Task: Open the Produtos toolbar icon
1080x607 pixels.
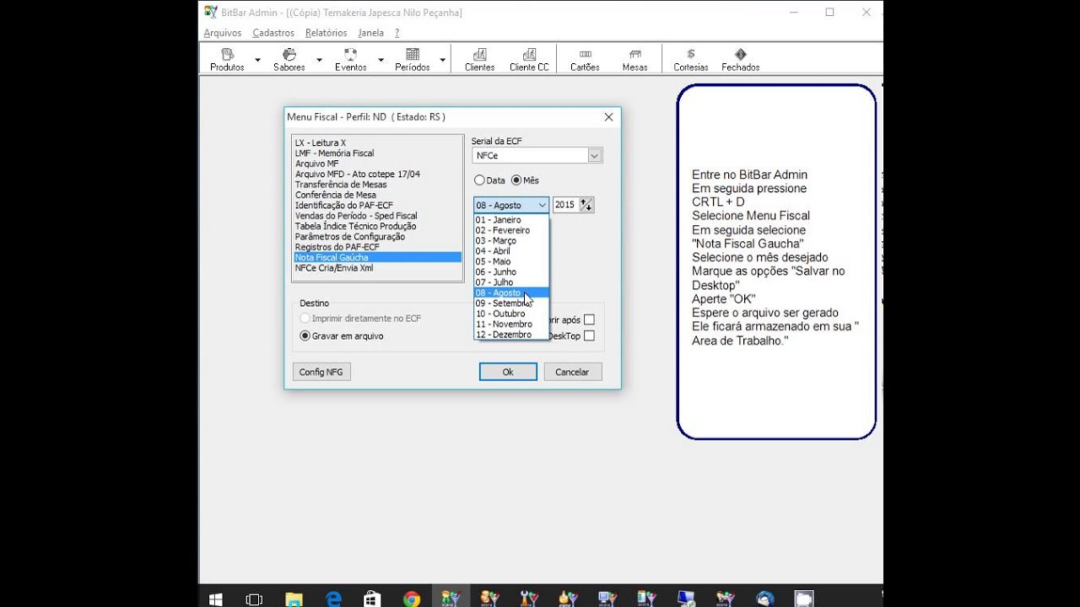Action: pos(227,59)
